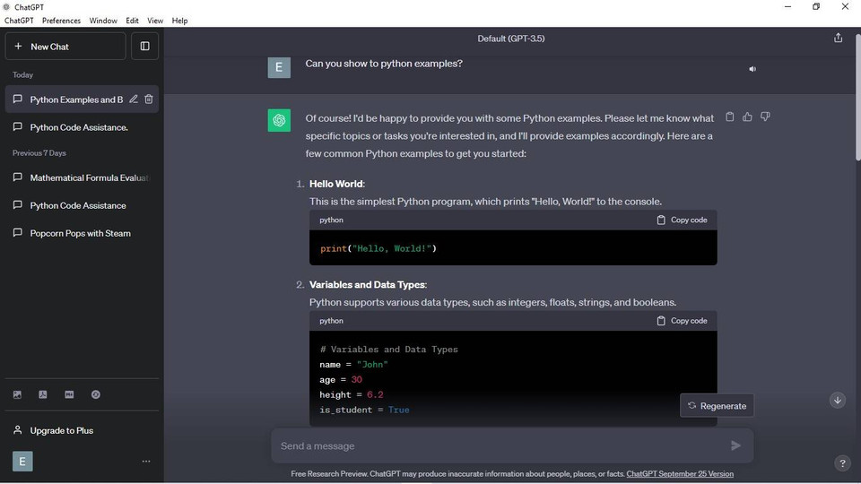
Task: Click the circular refresh icon in sidebar
Action: pos(95,394)
